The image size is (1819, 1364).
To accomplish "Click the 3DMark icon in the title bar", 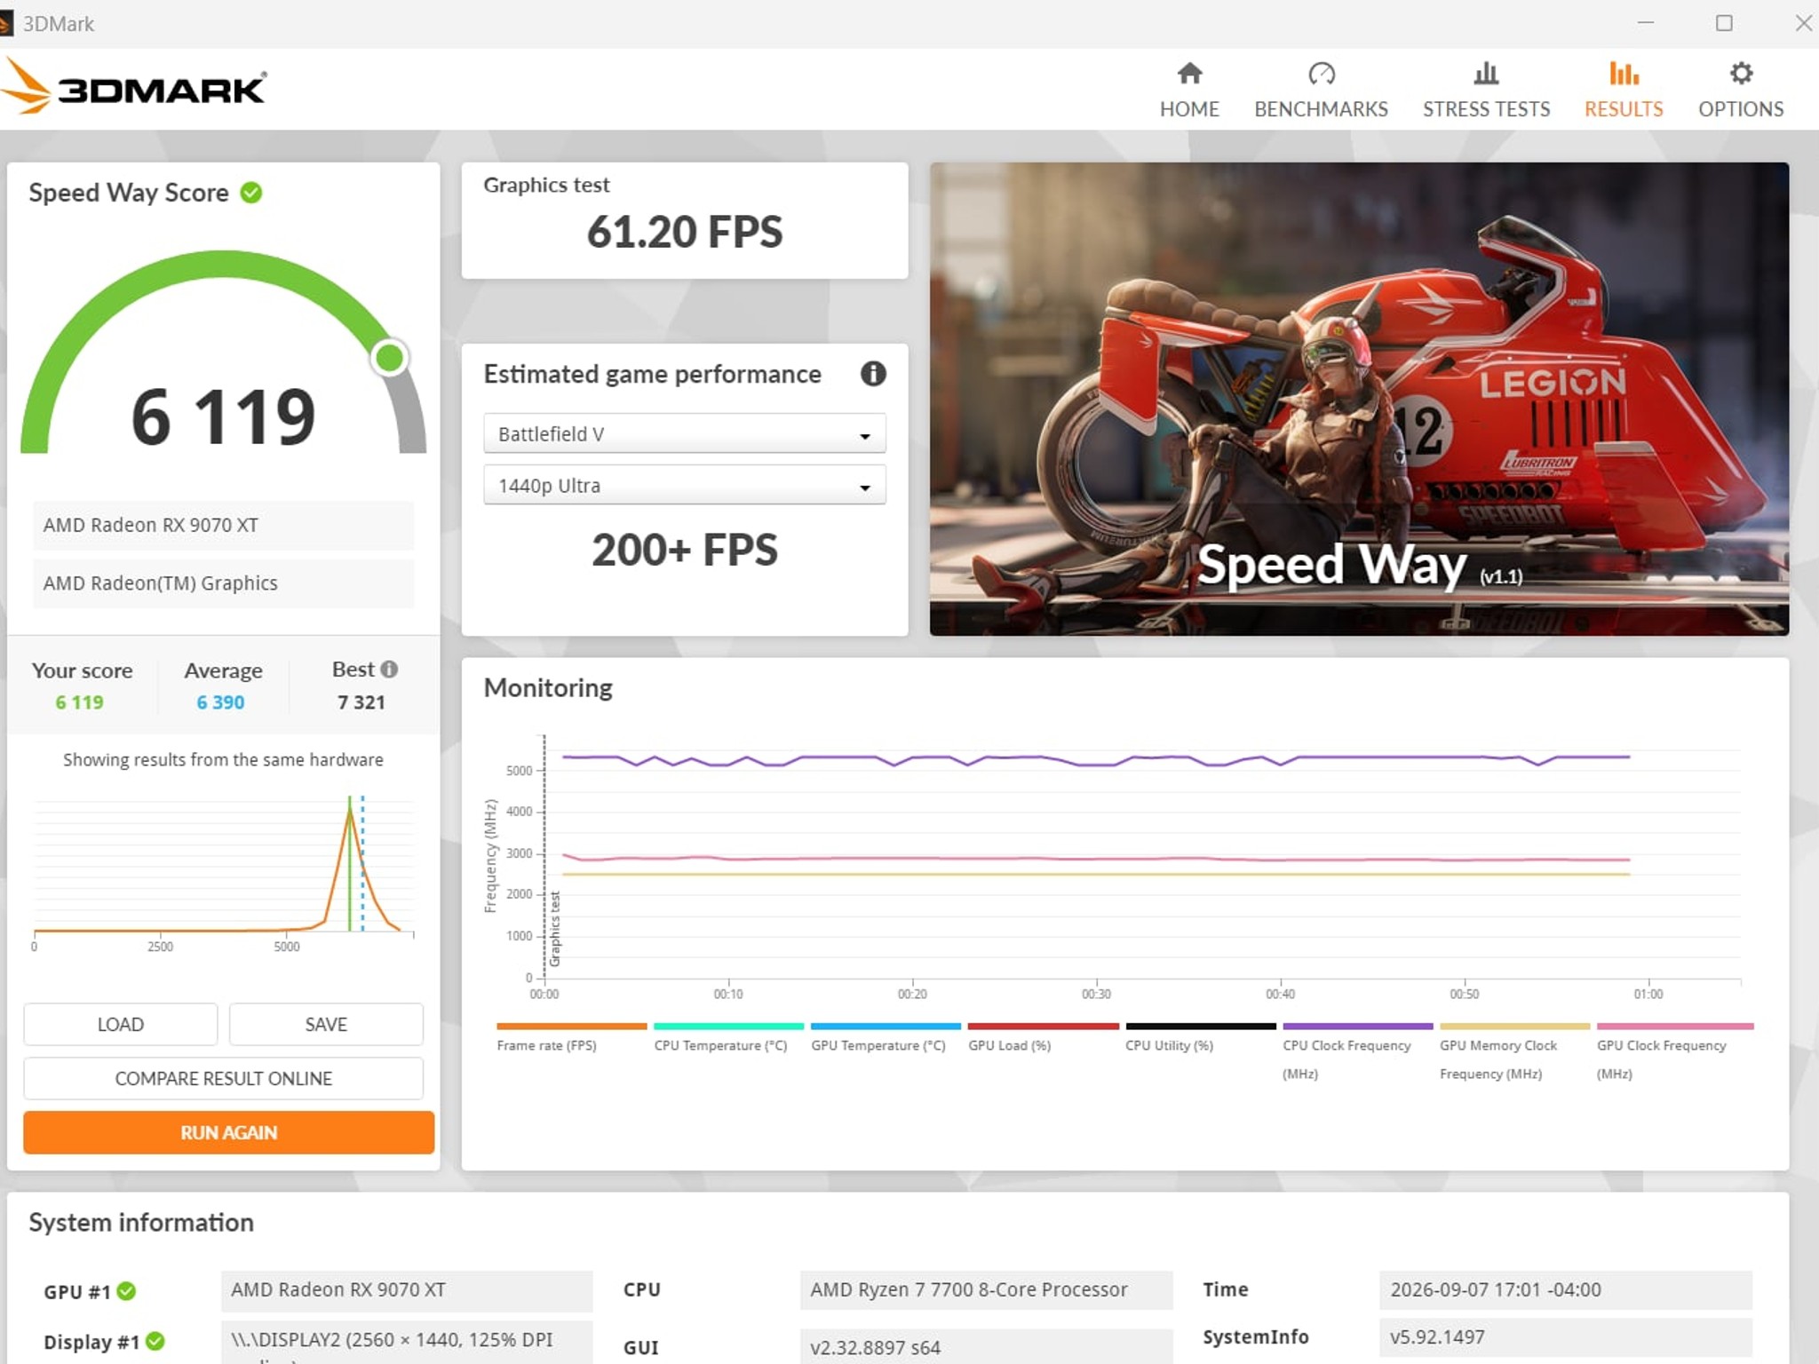I will click(x=6, y=23).
